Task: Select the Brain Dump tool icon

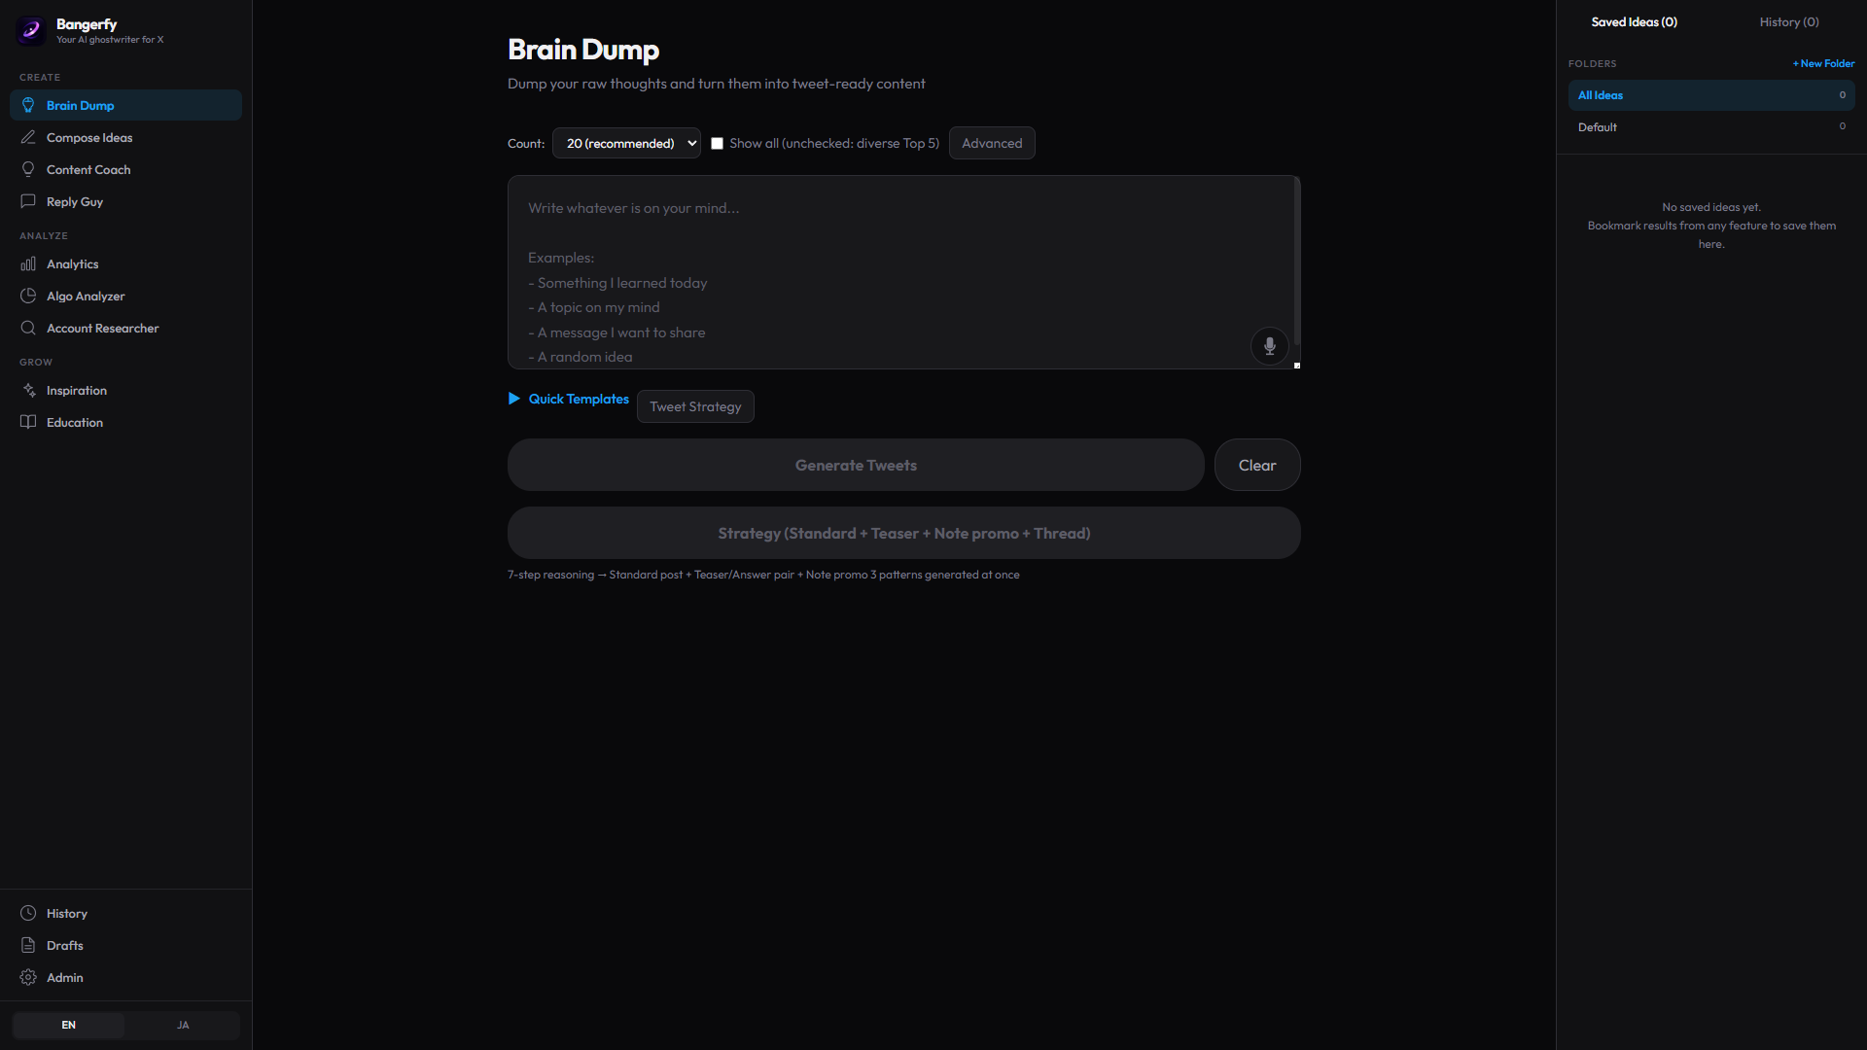Action: tap(29, 104)
